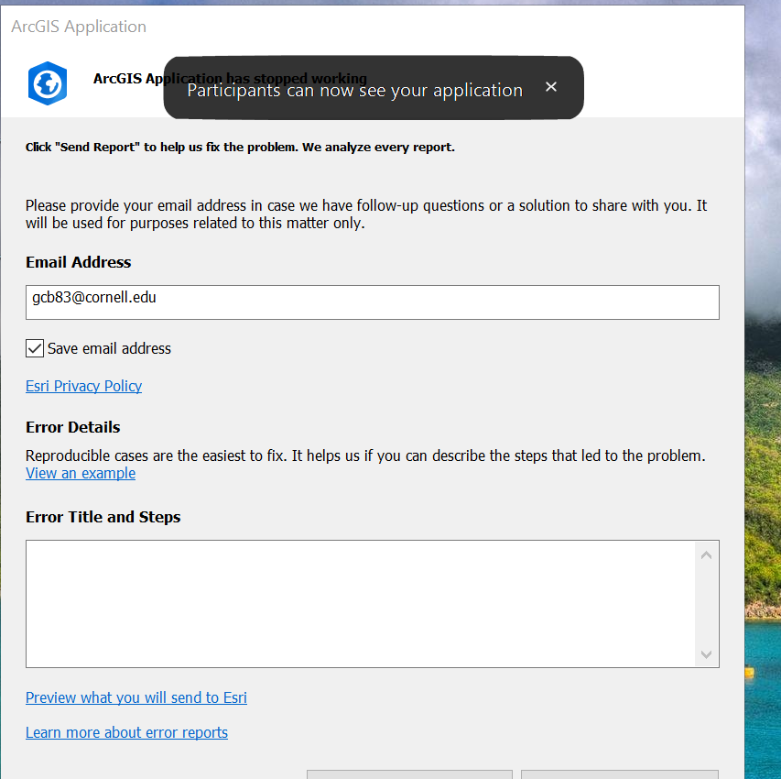This screenshot has height=779, width=781.
Task: Open the View an example link
Action: click(x=81, y=473)
